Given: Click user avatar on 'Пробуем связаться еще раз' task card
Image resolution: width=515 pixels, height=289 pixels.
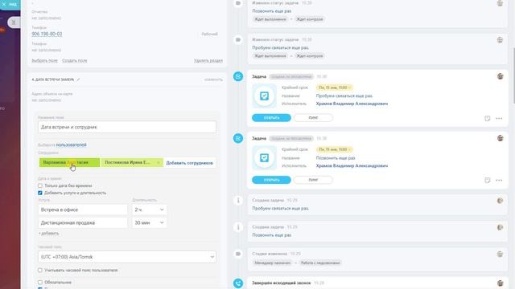Looking at the screenshot, I should (501, 76).
